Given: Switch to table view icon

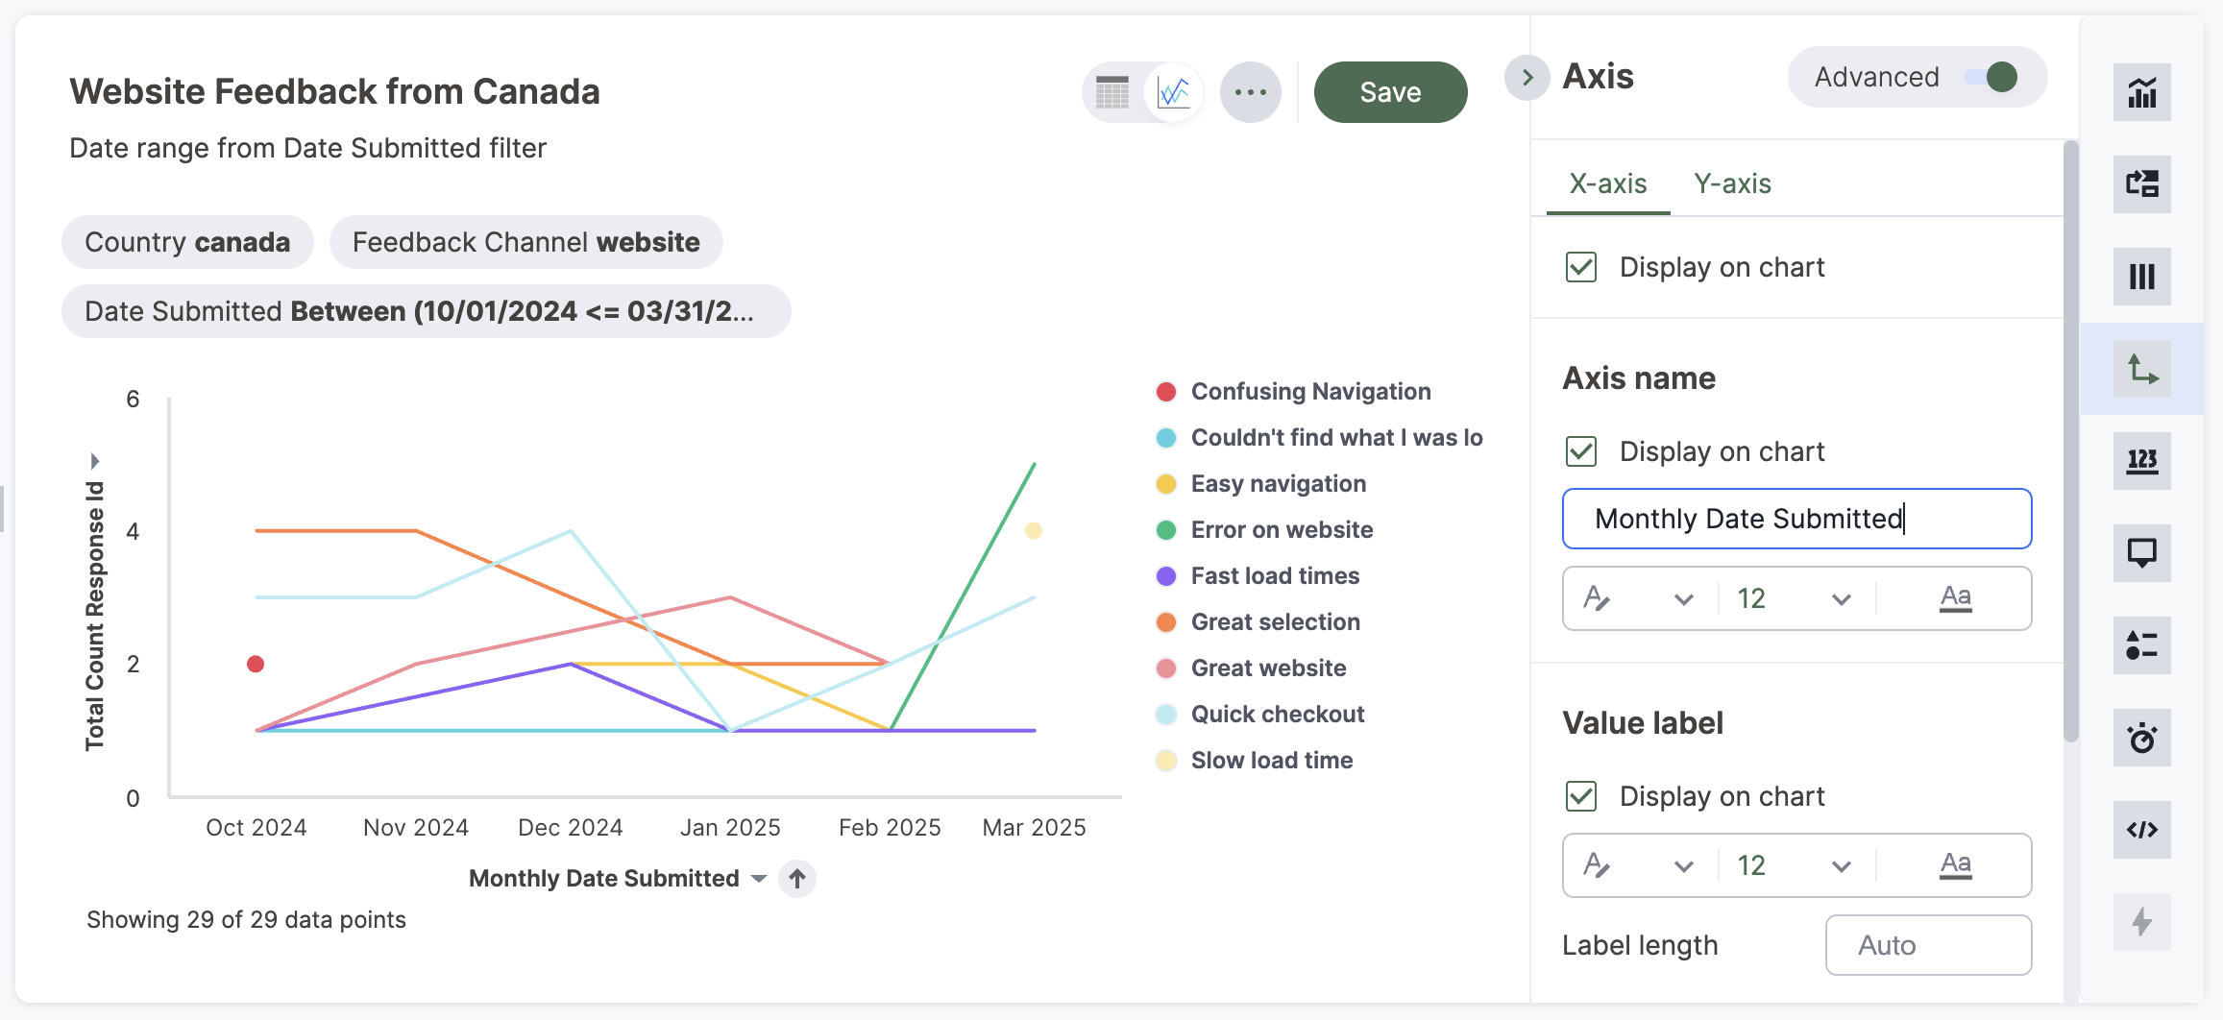Looking at the screenshot, I should click(1112, 92).
